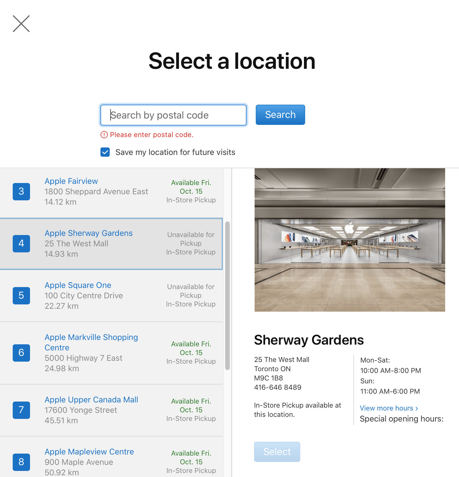The width and height of the screenshot is (459, 477).
Task: Toggle Save my location for future visits
Action: coord(105,152)
